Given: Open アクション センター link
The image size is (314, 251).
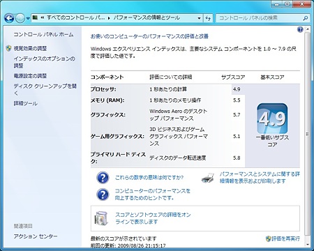Looking at the screenshot, I should 36,236.
